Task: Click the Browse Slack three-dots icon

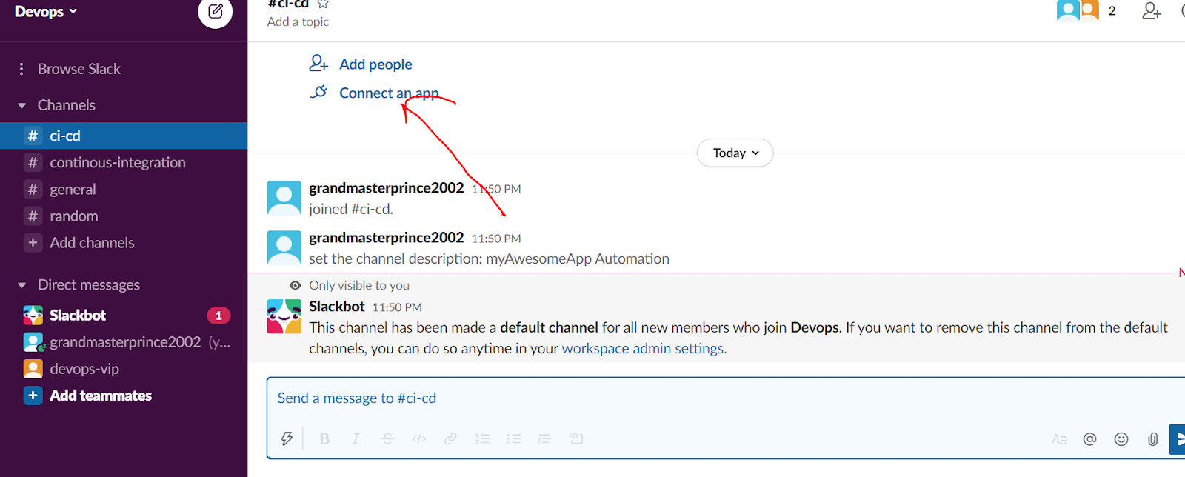Action: click(21, 69)
